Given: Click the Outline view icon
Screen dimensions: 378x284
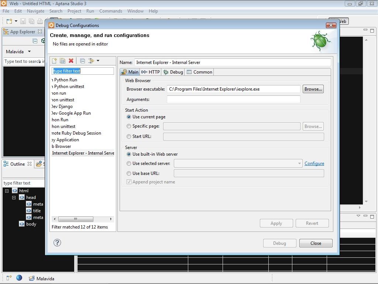Looking at the screenshot, I should tap(6, 164).
